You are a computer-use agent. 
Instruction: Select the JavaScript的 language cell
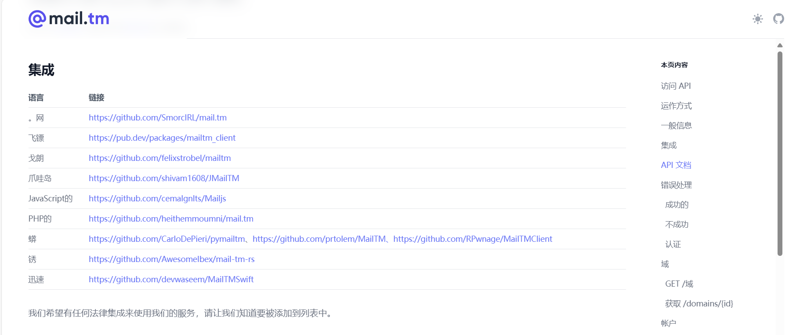(x=51, y=198)
